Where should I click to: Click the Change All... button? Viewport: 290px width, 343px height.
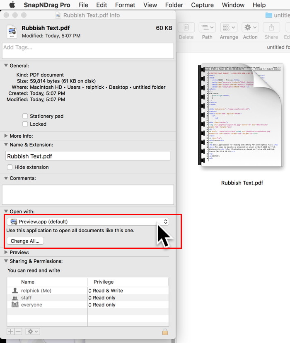25,241
